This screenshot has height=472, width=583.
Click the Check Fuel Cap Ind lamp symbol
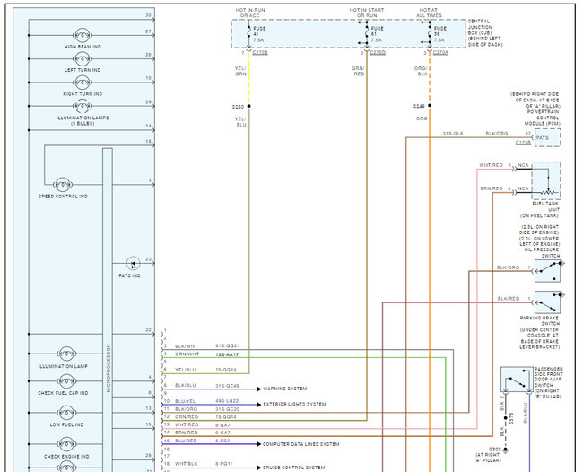(x=66, y=381)
